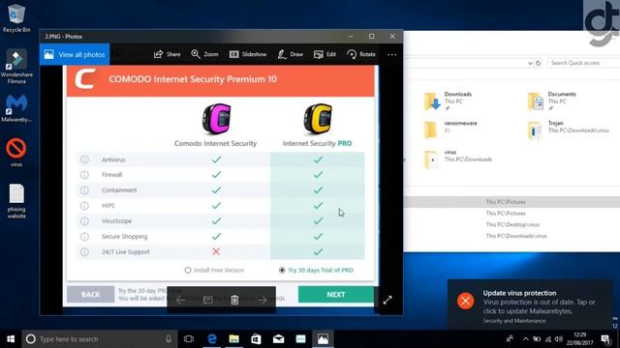This screenshot has width=620, height=348.
Task: Open phising website file on desktop
Action: pyautogui.click(x=16, y=201)
